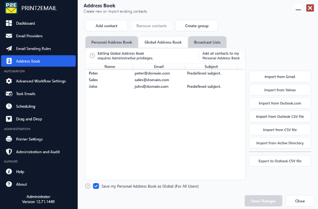Viewport: 318px width, 209px height.
Task: Sort contacts by Email column header
Action: pos(159,66)
